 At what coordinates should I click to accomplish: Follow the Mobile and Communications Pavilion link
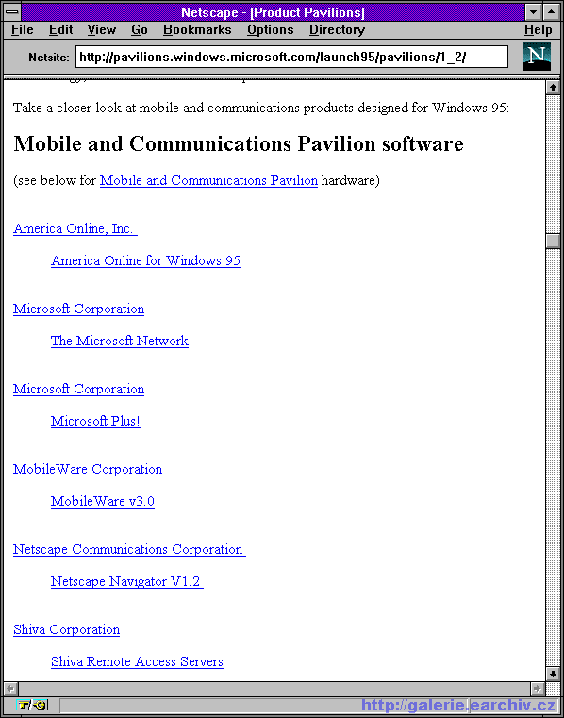(208, 180)
